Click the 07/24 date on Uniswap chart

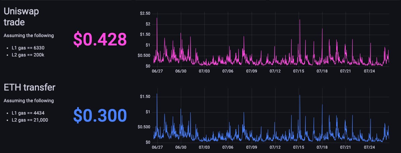(369, 71)
